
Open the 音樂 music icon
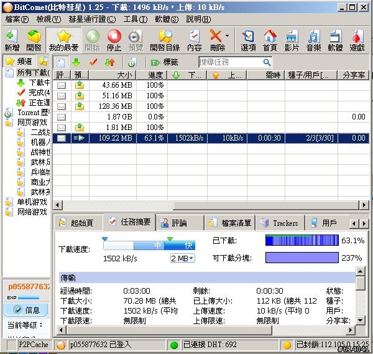pos(313,40)
